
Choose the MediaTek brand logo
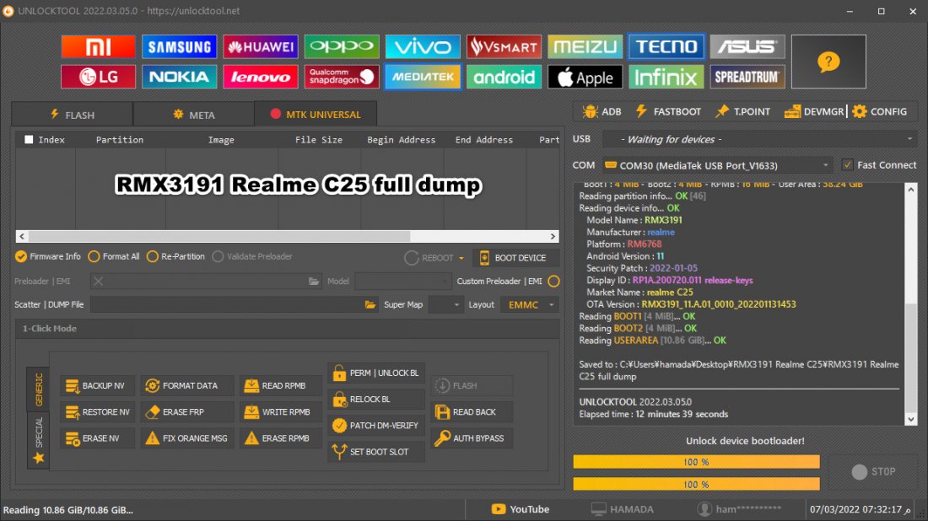[x=423, y=77]
